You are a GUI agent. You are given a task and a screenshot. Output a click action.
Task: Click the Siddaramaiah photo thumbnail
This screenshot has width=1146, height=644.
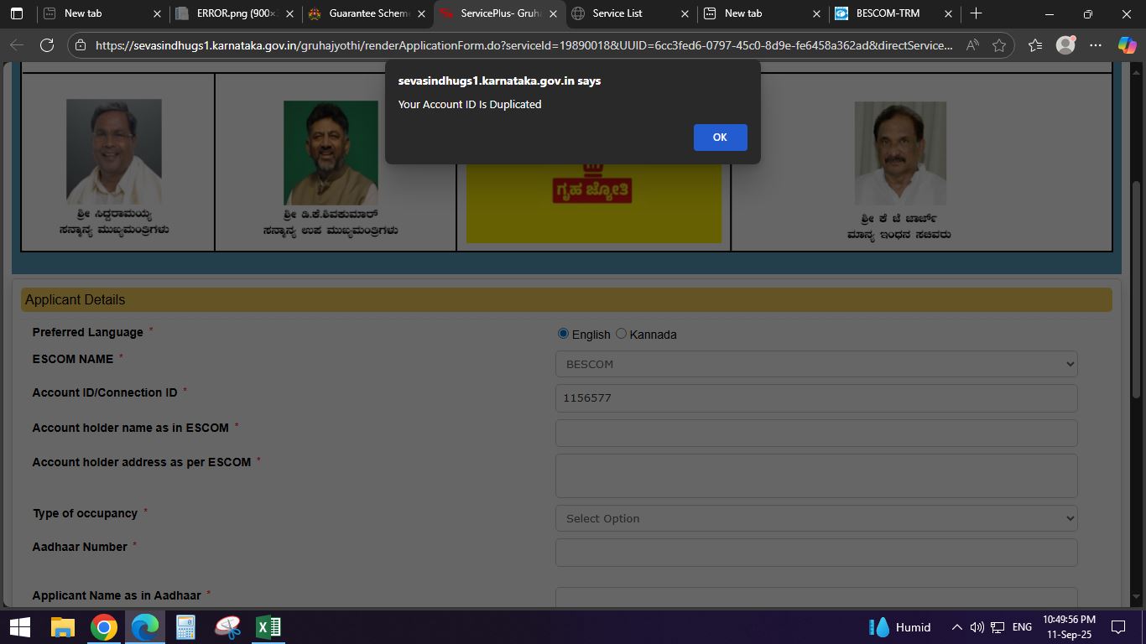[x=114, y=152]
